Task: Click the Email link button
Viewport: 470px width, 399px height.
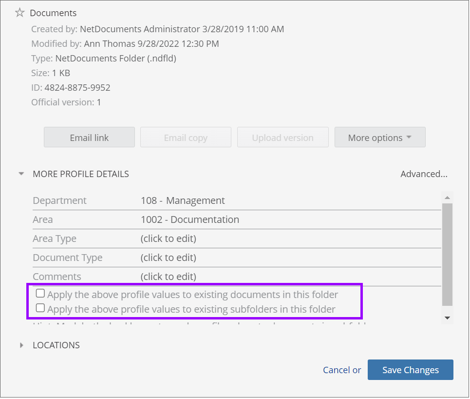Action: point(89,138)
